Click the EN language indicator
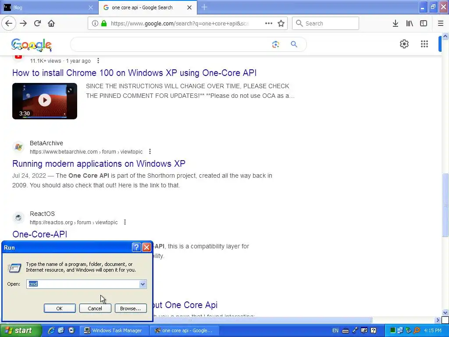449x337 pixels. tap(335, 330)
